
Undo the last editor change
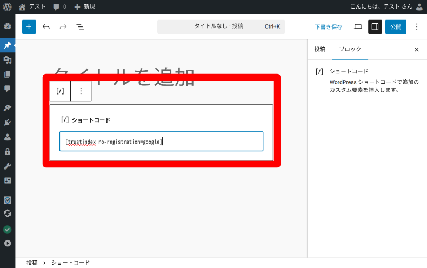[x=46, y=26]
